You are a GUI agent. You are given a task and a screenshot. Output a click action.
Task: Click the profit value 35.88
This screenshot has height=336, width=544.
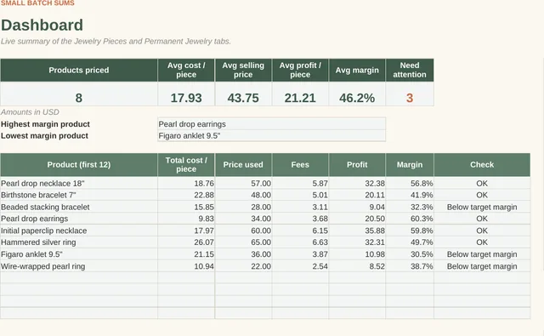pyautogui.click(x=375, y=231)
